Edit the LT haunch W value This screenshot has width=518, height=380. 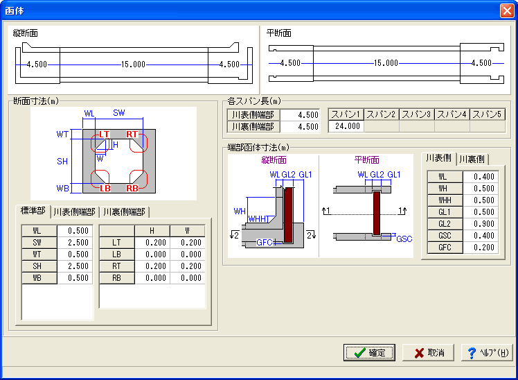pyautogui.click(x=188, y=243)
